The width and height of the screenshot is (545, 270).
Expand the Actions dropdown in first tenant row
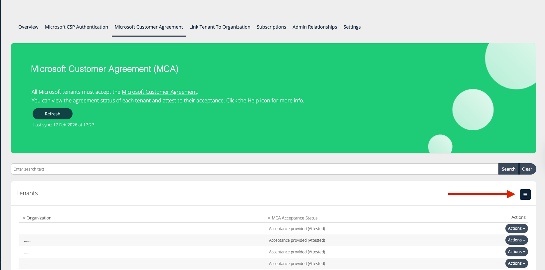tap(517, 228)
